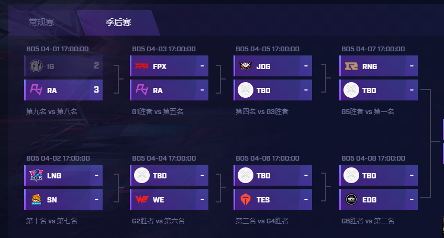The height and width of the screenshot is (238, 444).
Task: Click the TES team logo
Action: (x=246, y=199)
